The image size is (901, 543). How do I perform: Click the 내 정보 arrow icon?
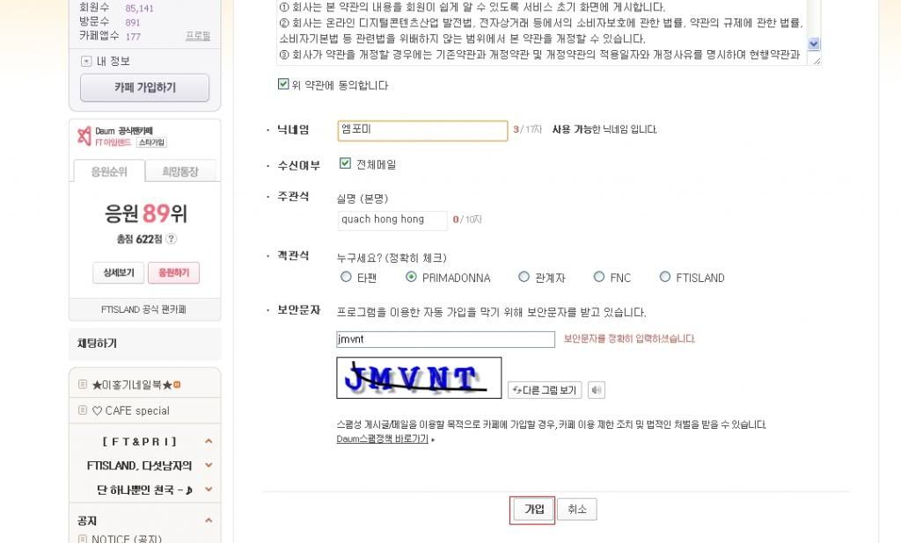pos(86,61)
